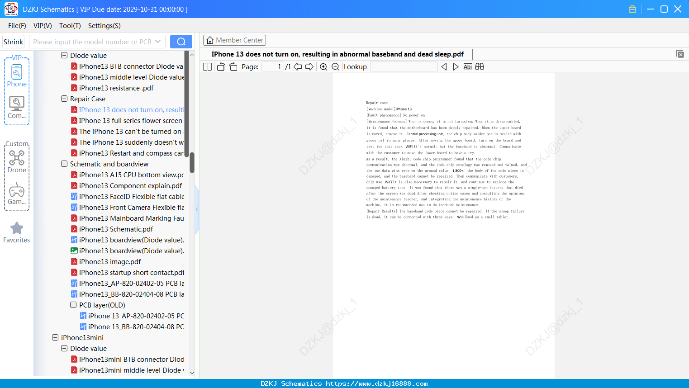The height and width of the screenshot is (388, 689).
Task: Zoom in on the PDF page
Action: coord(323,67)
